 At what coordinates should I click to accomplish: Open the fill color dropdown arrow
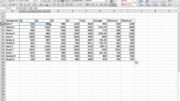click(44, 4)
